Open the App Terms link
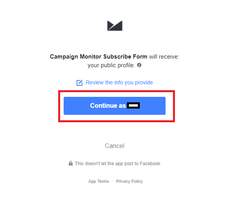 pyautogui.click(x=98, y=181)
